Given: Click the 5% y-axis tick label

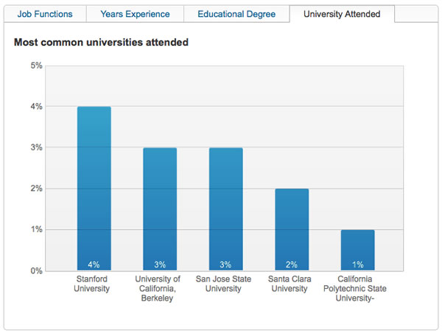Looking at the screenshot, I should pos(35,66).
